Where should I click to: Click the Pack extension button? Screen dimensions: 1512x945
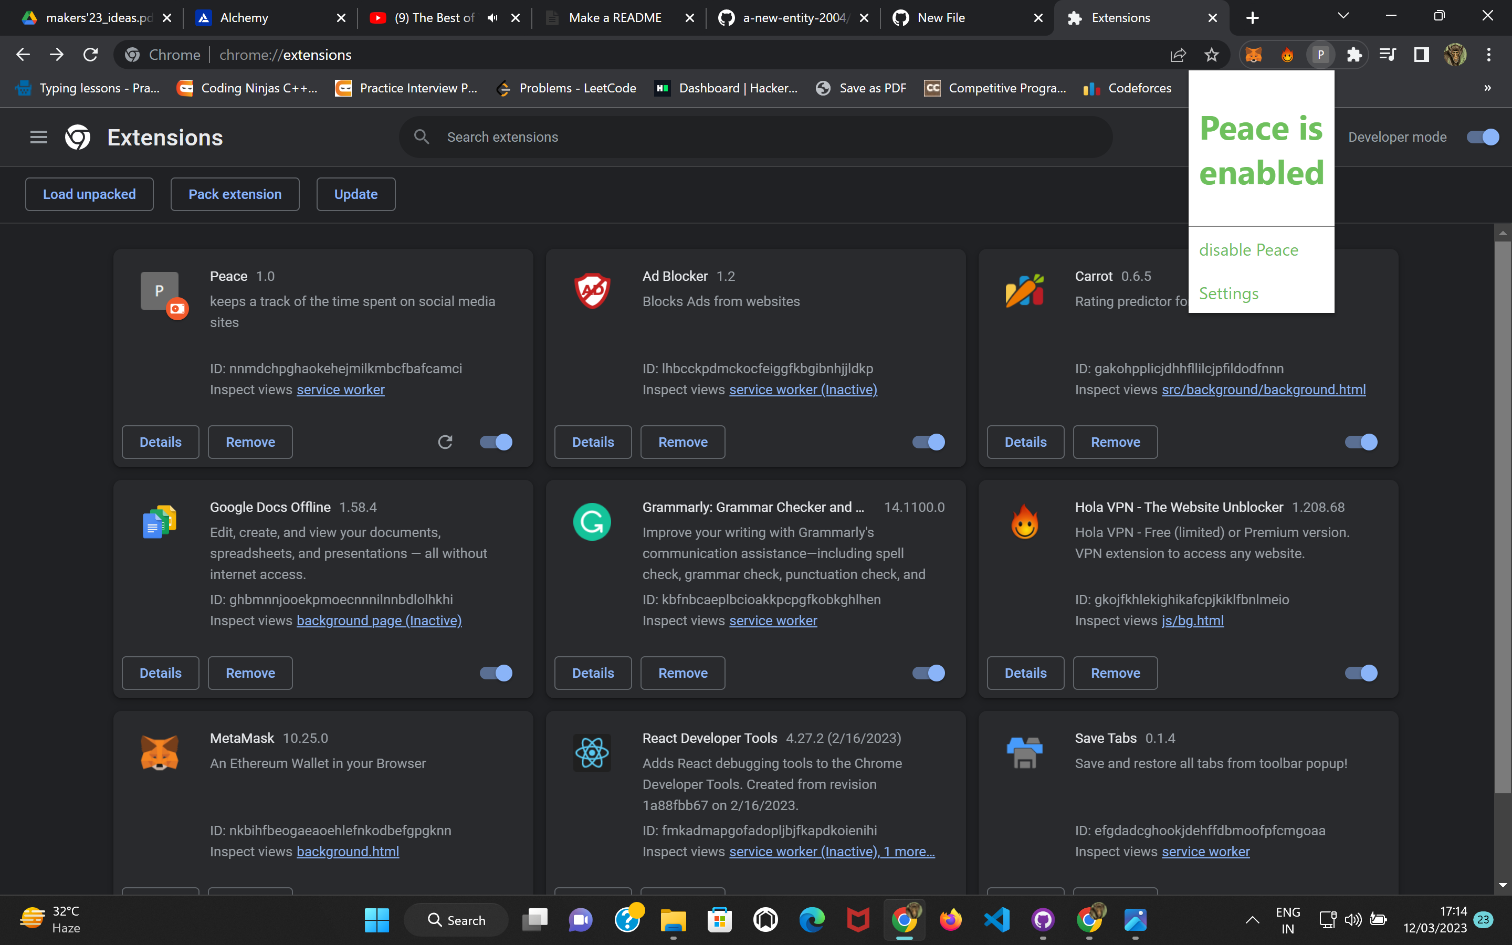235,194
